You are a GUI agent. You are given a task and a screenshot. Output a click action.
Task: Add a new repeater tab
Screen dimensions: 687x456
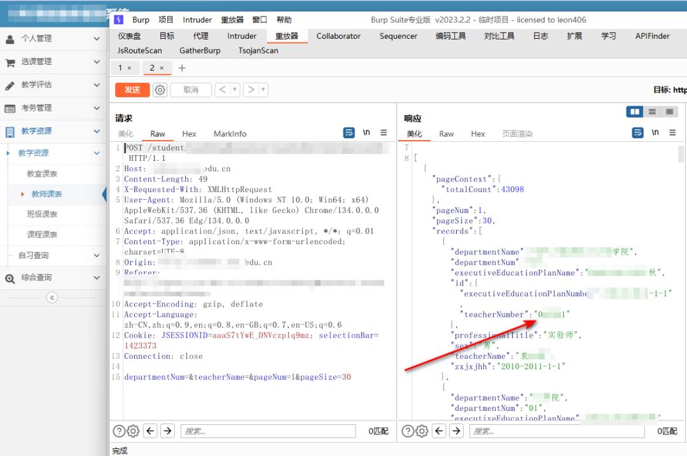(x=182, y=68)
